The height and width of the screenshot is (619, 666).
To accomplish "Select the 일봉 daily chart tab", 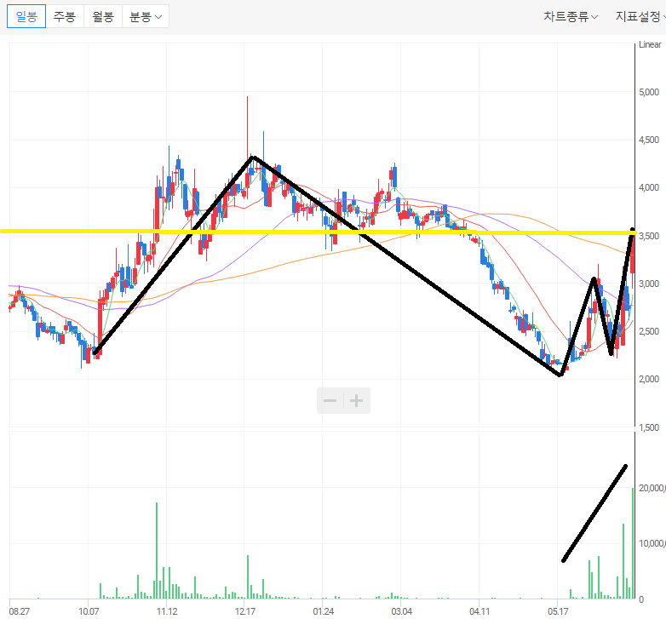I will 26,16.
